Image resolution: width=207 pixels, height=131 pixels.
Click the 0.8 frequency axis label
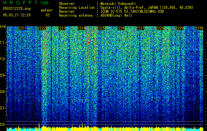pyautogui.click(x=3, y=92)
